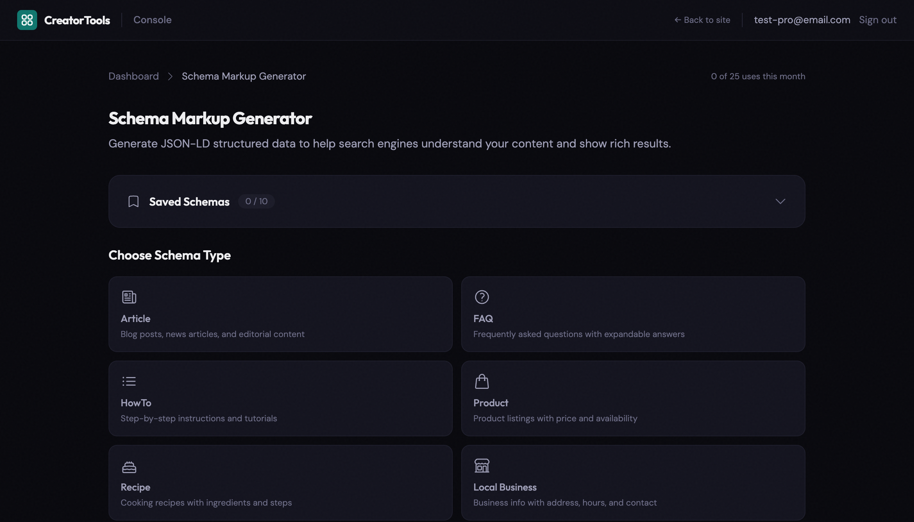This screenshot has height=522, width=914.
Task: Click the Product shopping bag icon
Action: pyautogui.click(x=482, y=381)
